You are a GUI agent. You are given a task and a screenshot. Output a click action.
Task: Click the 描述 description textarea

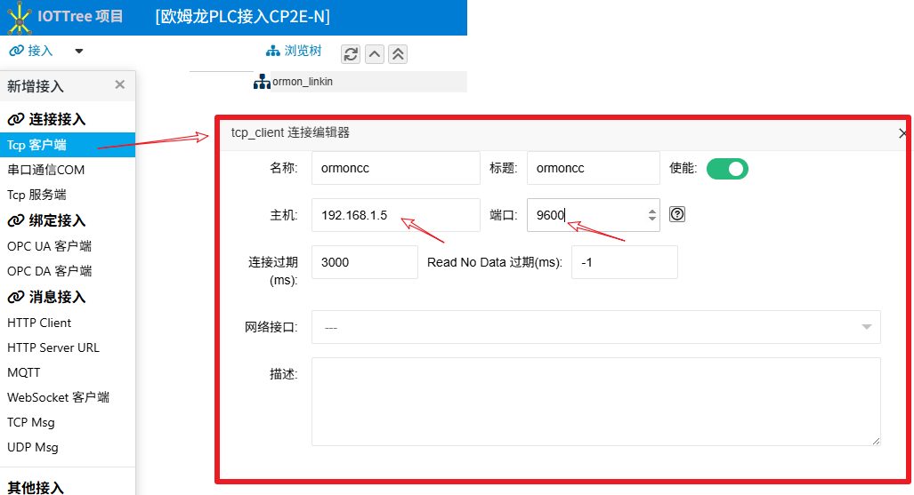point(595,402)
